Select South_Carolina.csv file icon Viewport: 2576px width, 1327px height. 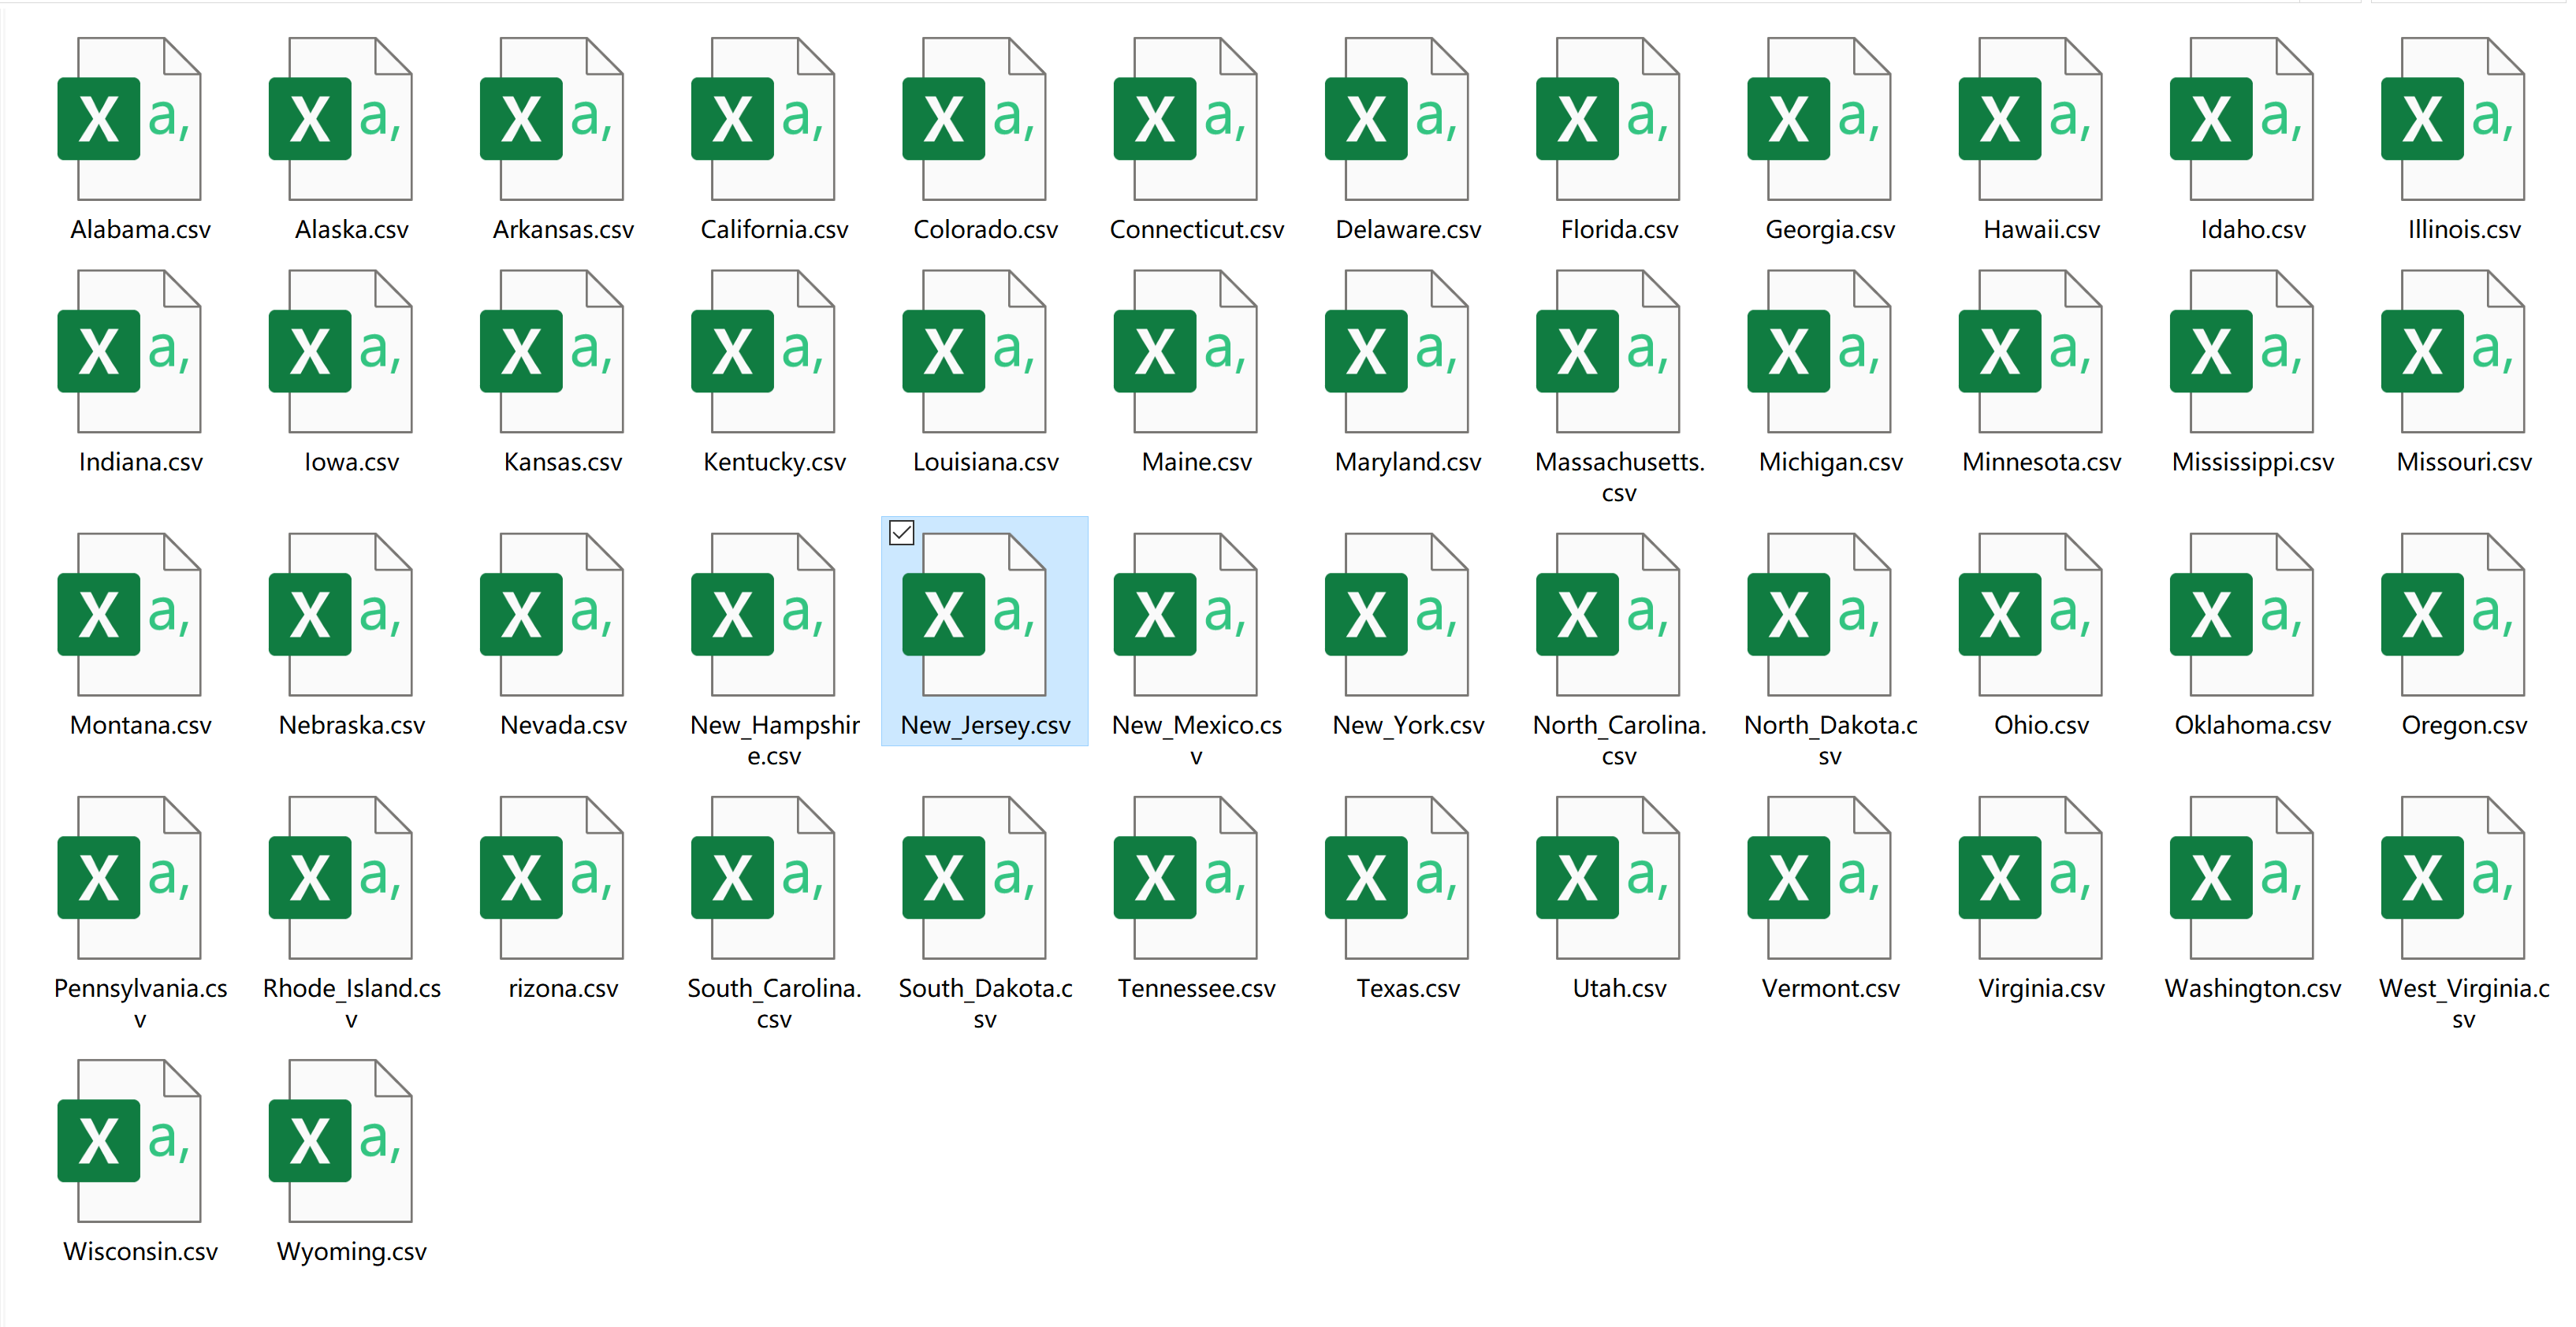coord(763,877)
